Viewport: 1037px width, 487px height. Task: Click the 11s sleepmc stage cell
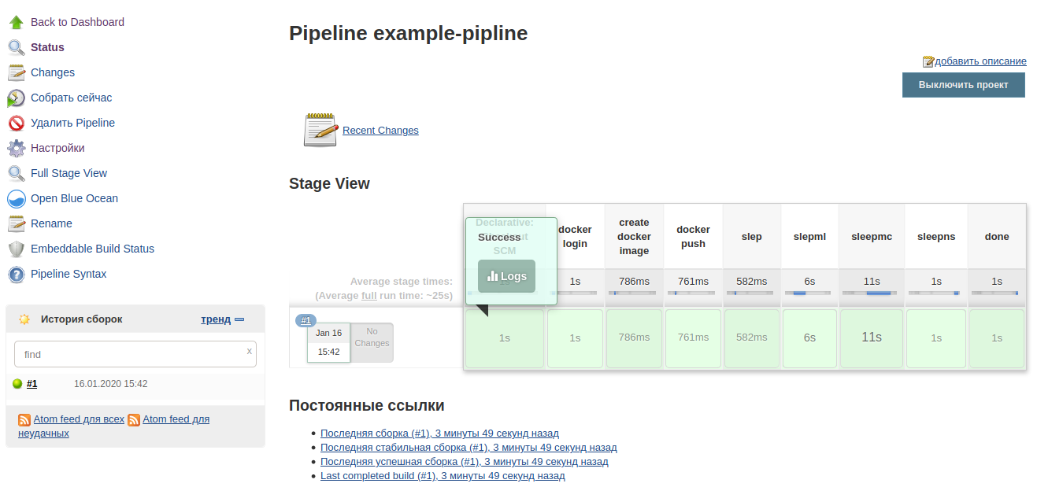click(x=872, y=338)
